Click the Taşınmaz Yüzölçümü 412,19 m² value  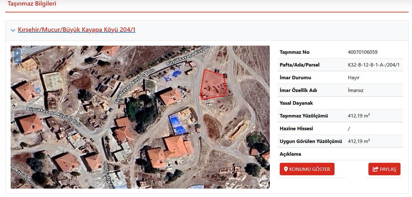(x=359, y=116)
